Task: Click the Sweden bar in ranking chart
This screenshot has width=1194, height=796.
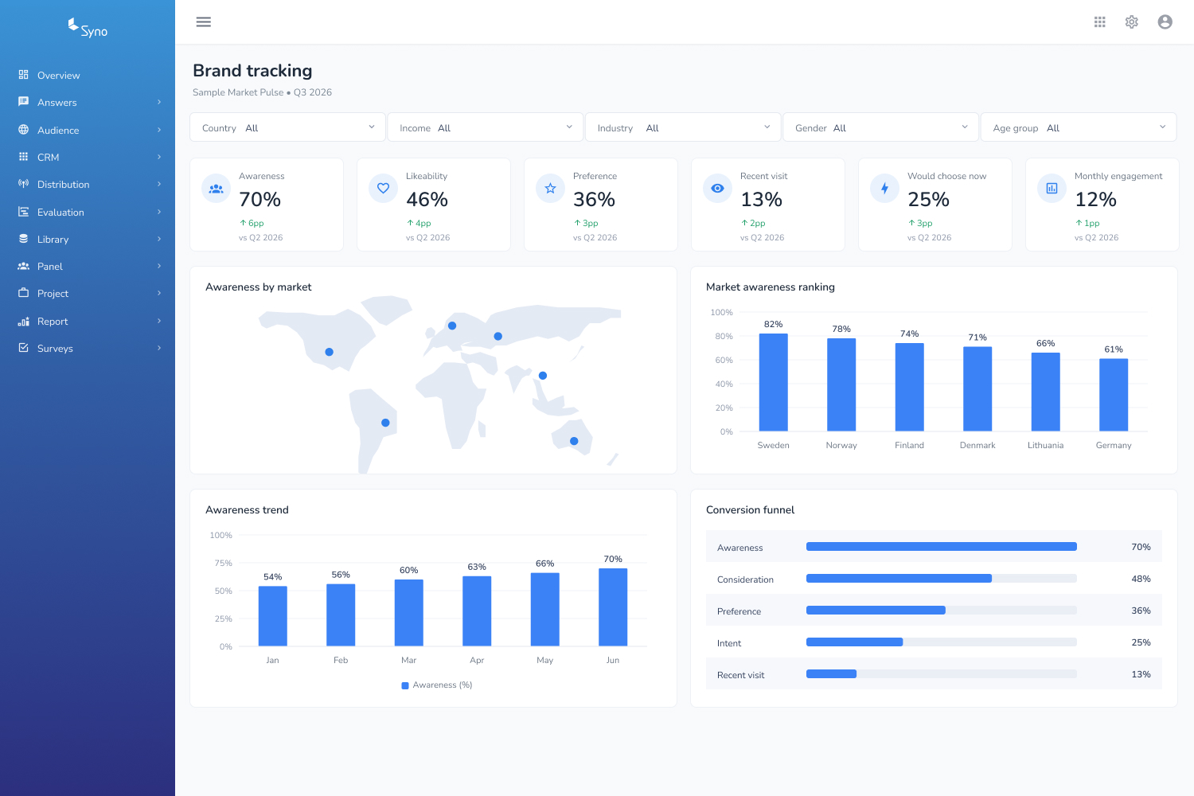Action: click(x=773, y=382)
